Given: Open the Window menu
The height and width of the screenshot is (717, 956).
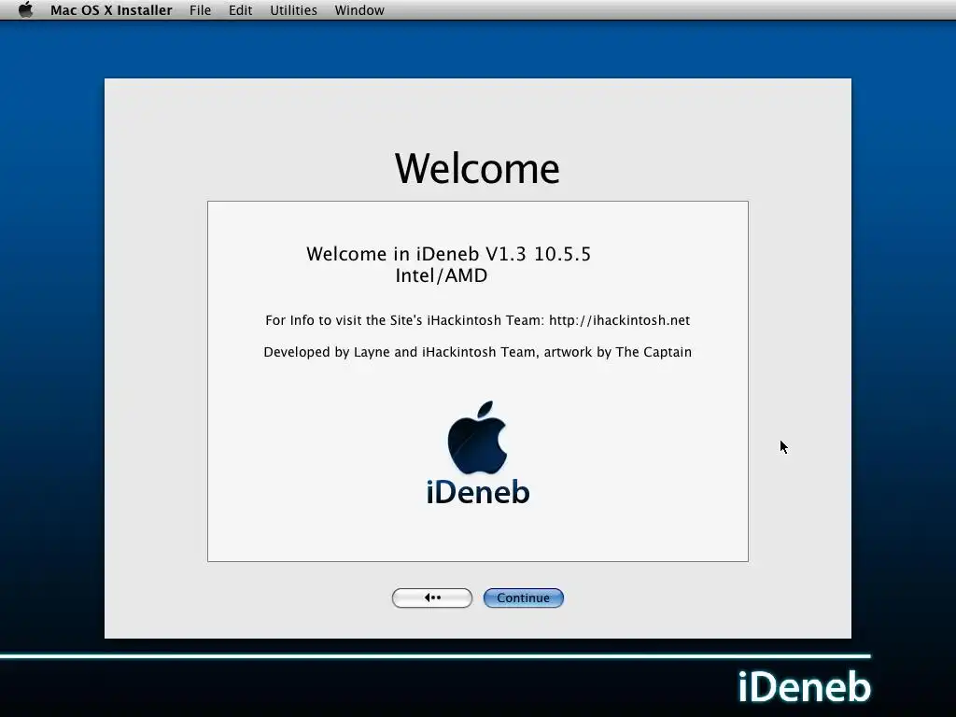Looking at the screenshot, I should coord(359,10).
